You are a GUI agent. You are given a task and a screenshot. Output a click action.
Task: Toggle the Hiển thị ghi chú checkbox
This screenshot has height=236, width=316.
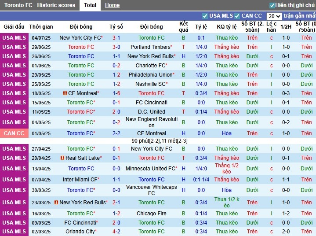pos(272,5)
